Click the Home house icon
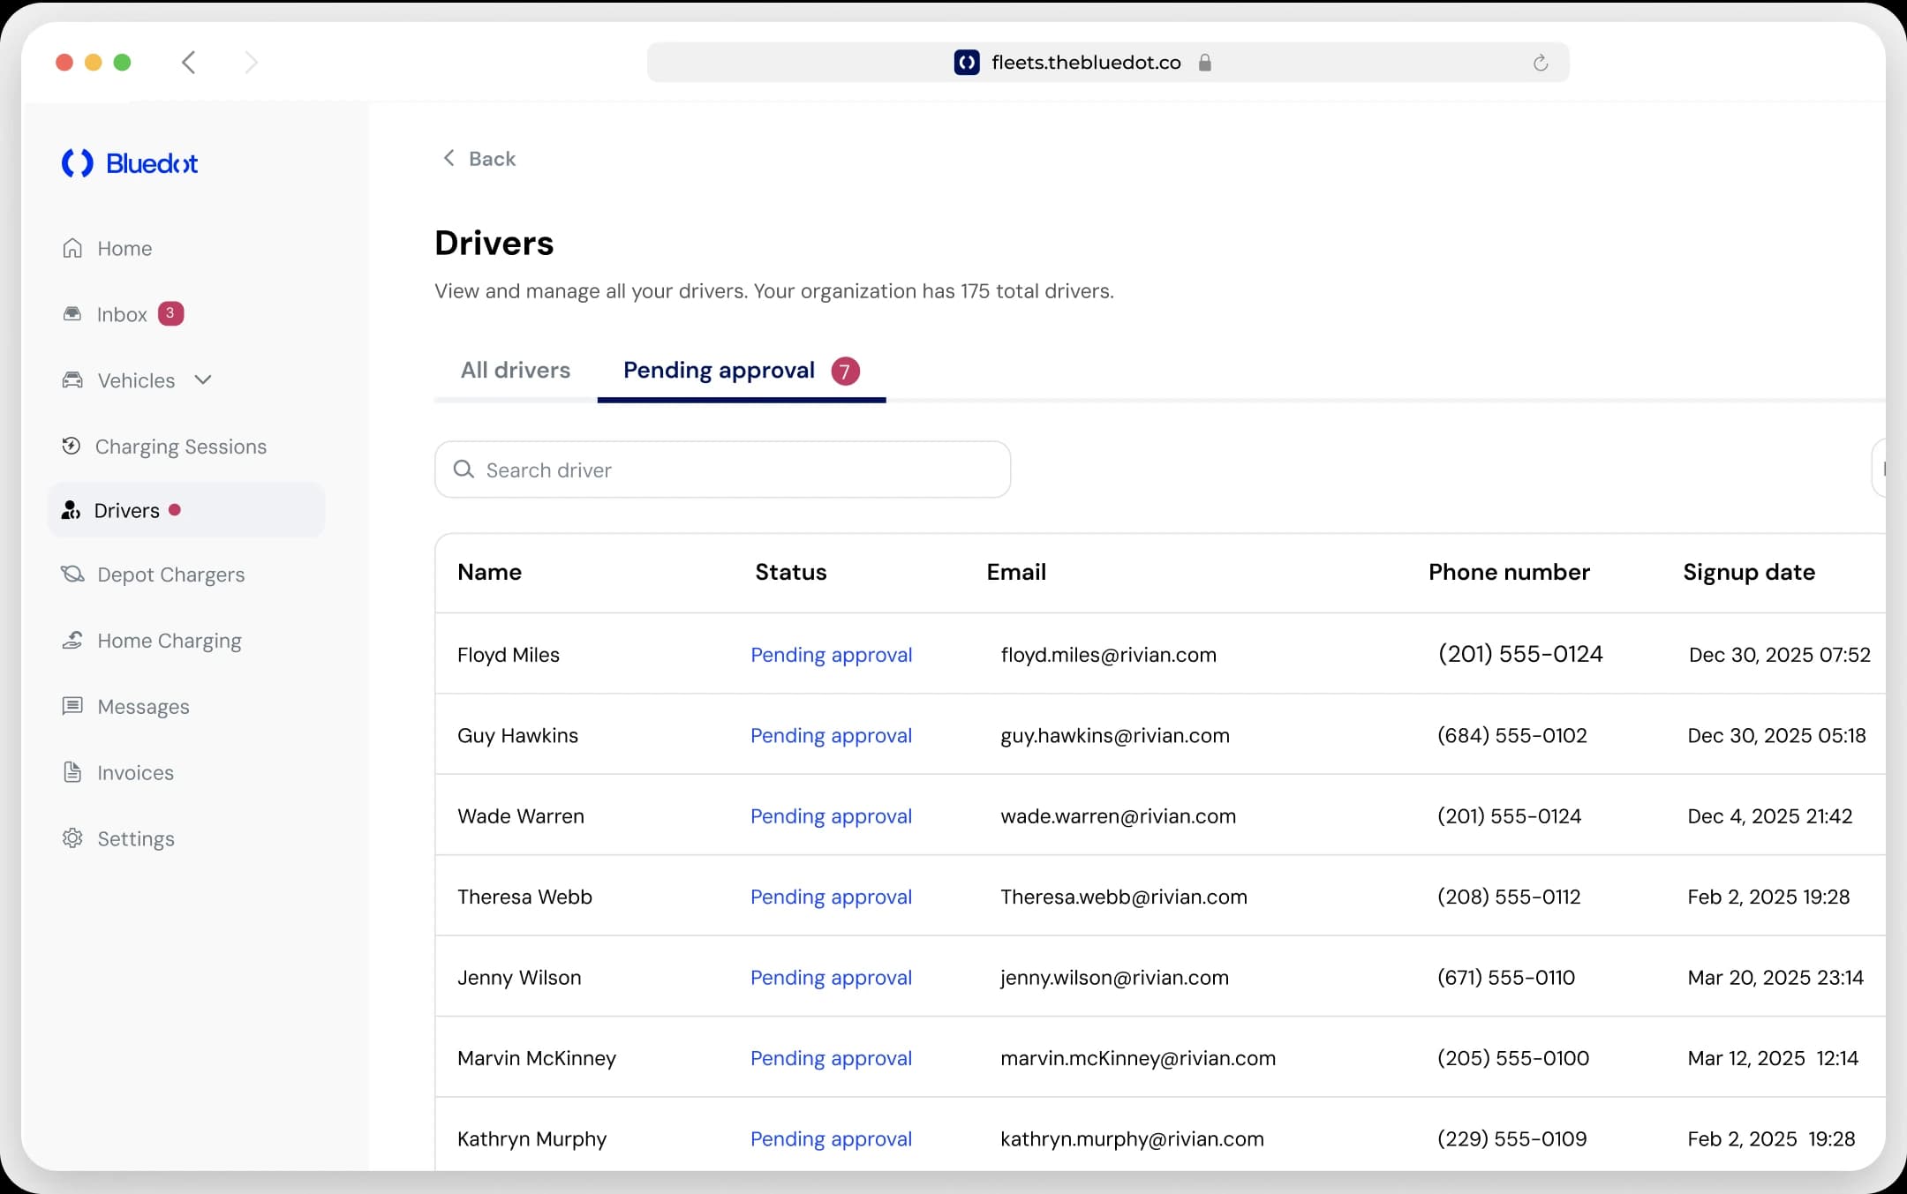1907x1194 pixels. pyautogui.click(x=72, y=248)
